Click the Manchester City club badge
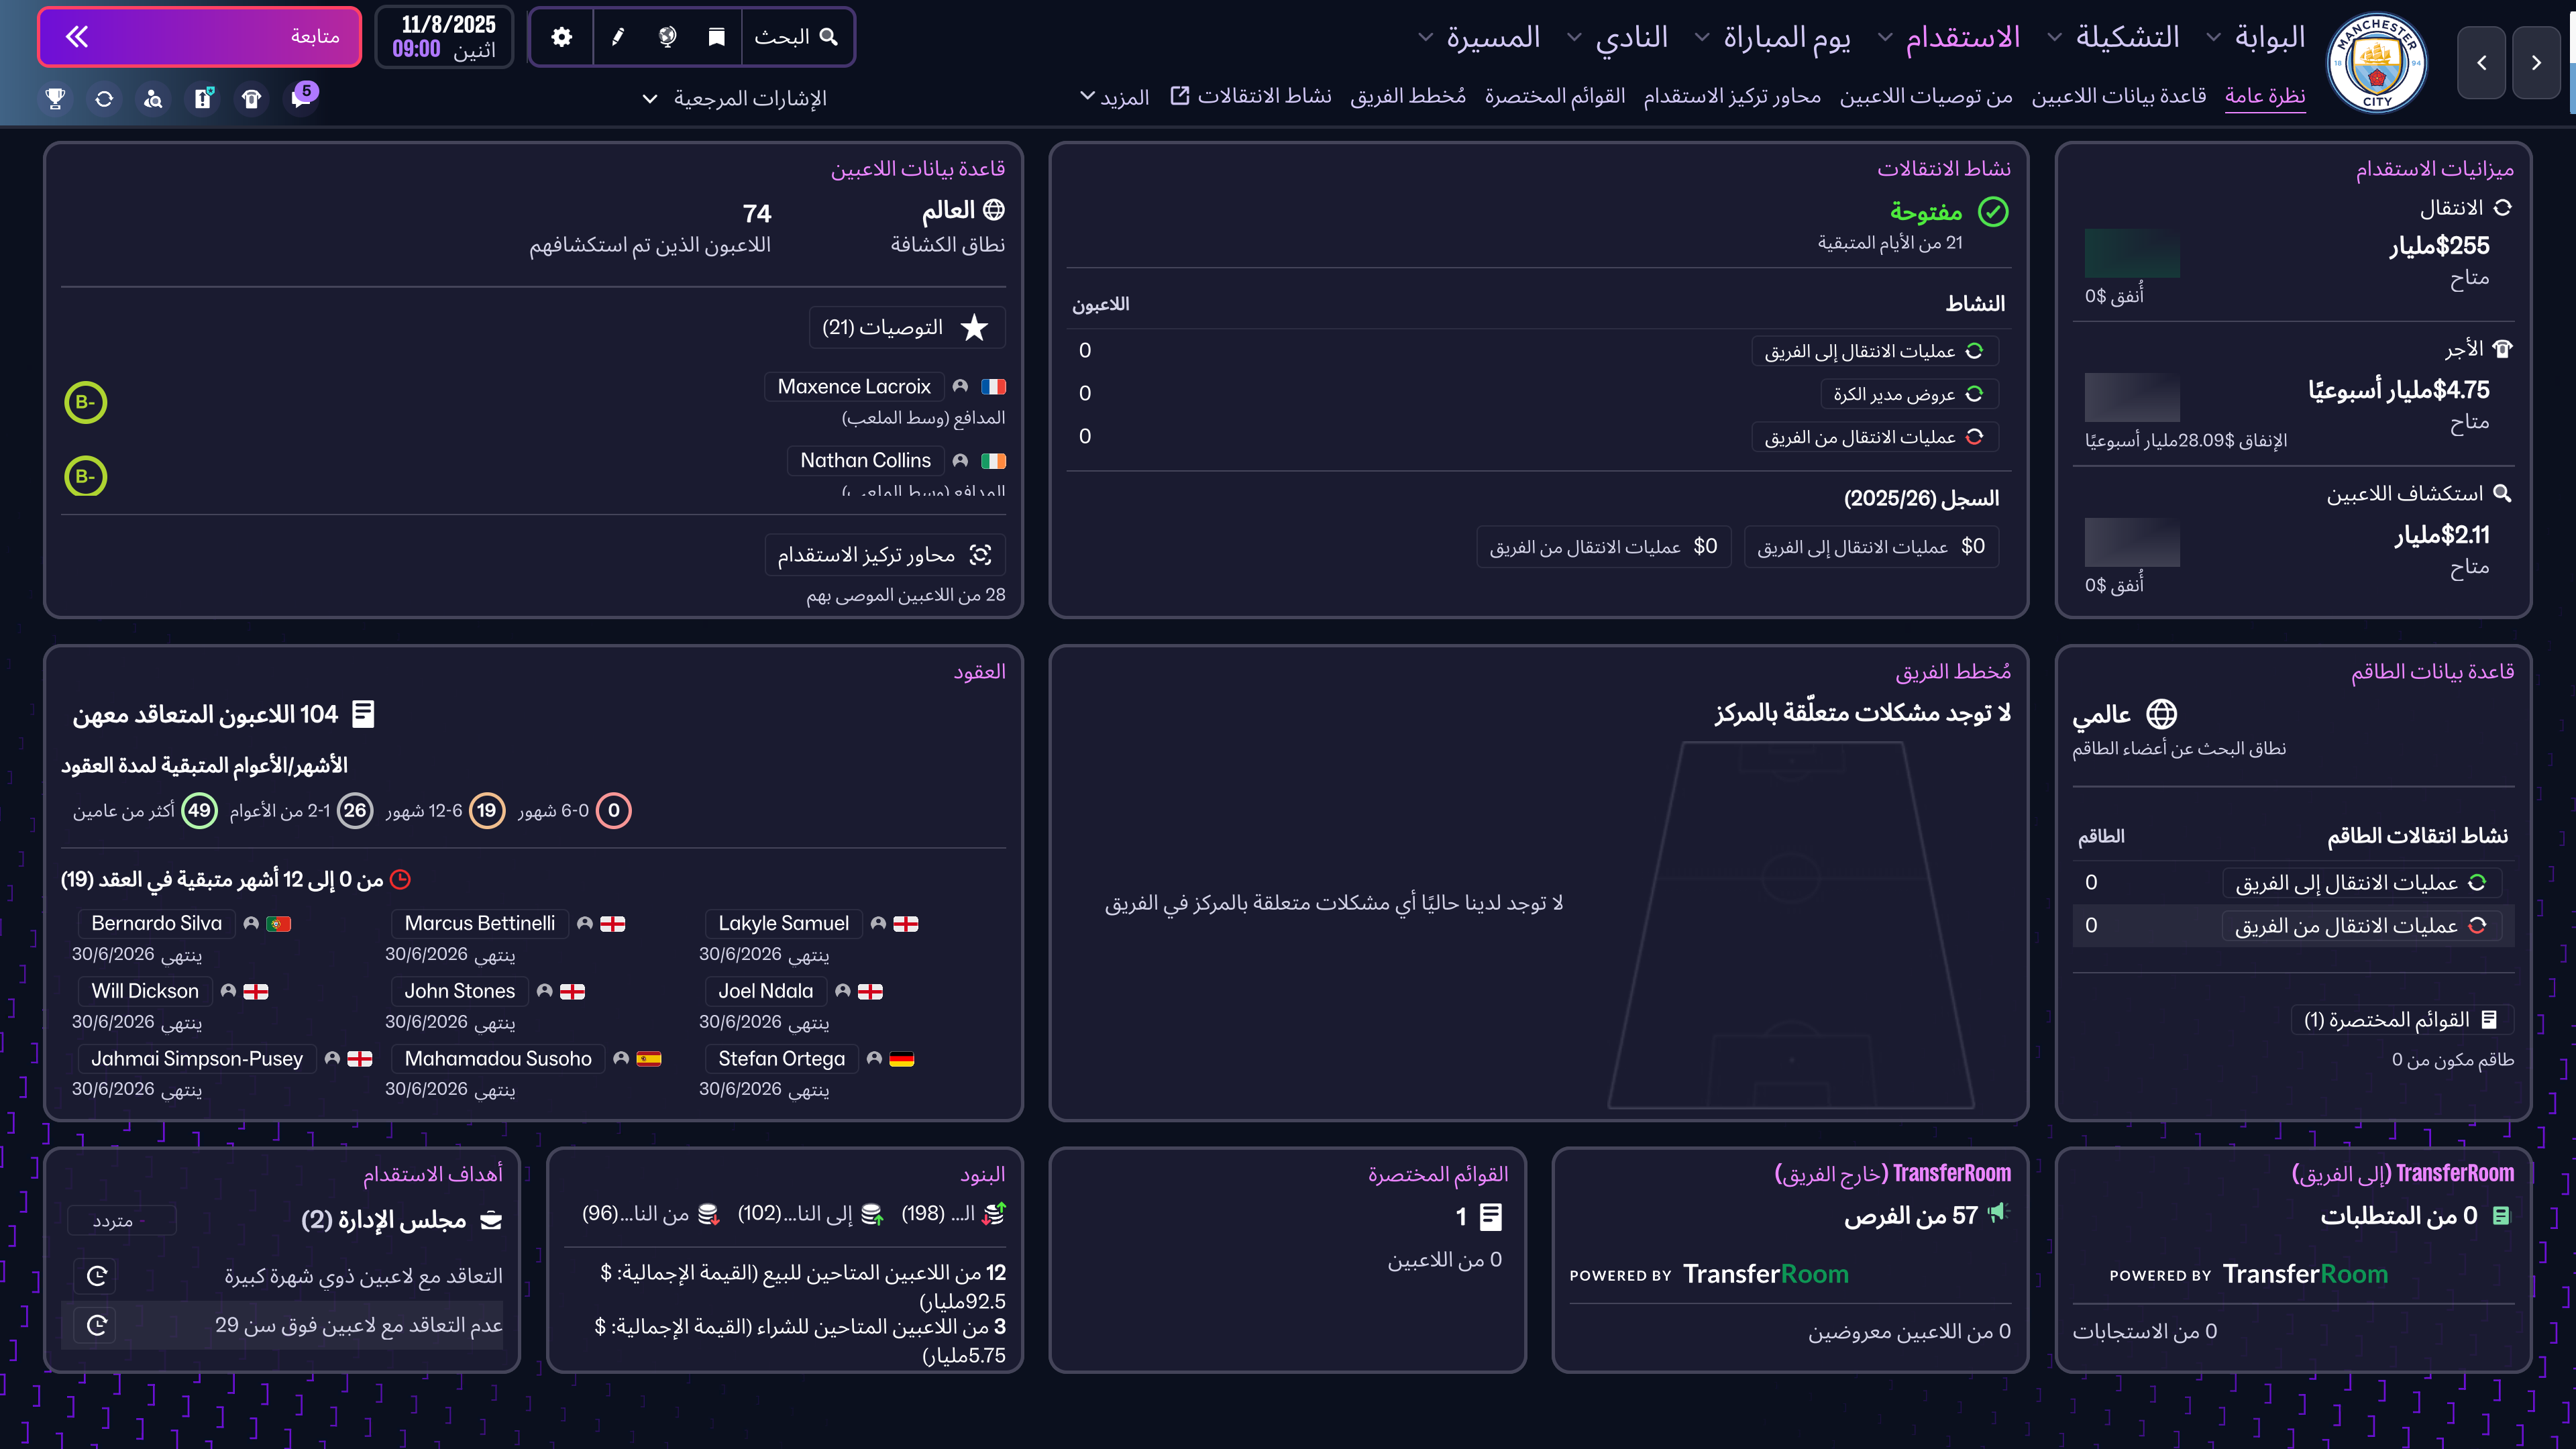This screenshot has width=2576, height=1449. click(2377, 64)
